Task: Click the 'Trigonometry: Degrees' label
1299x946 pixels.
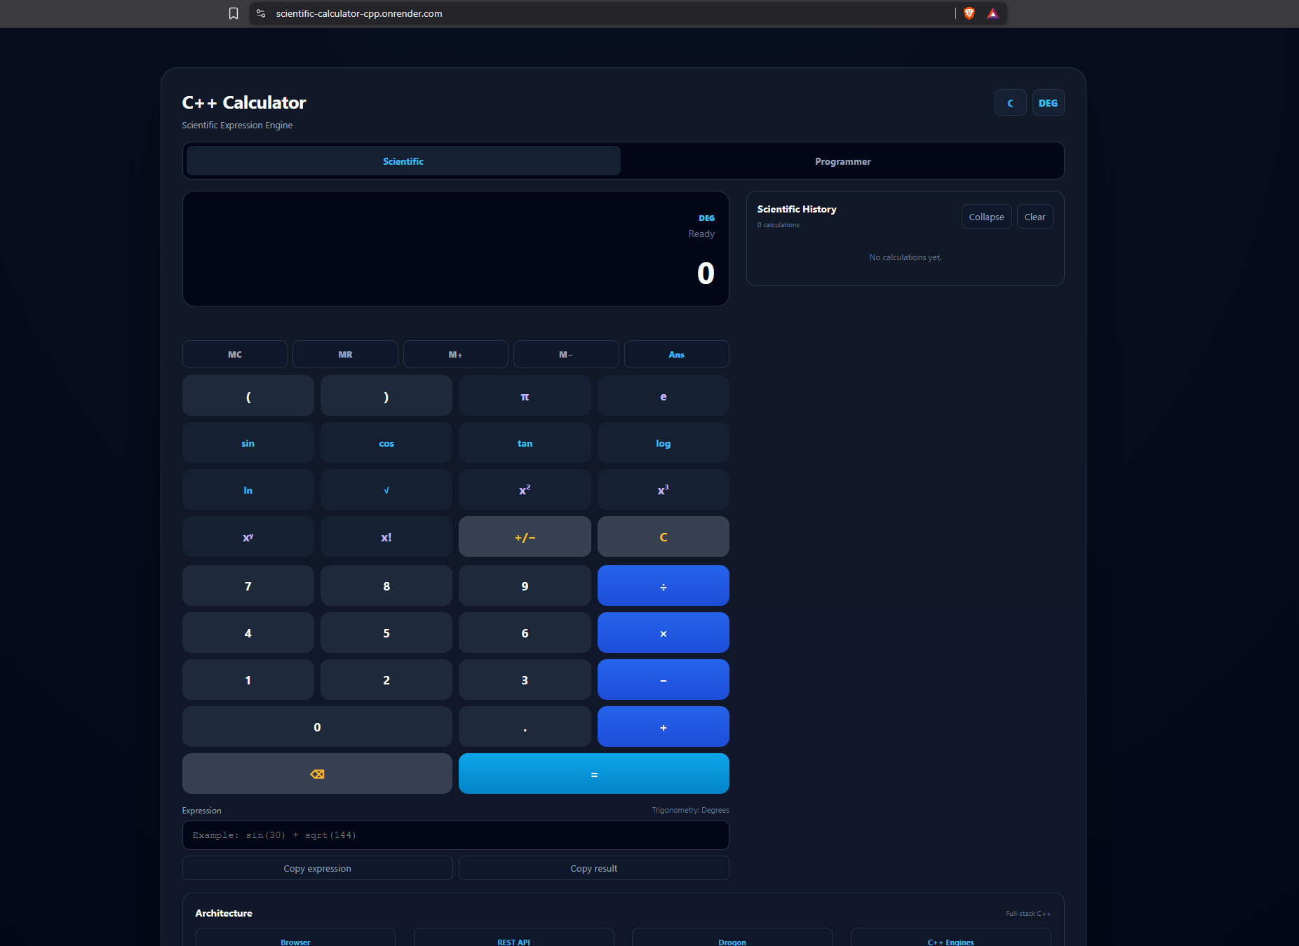Action: coord(690,810)
